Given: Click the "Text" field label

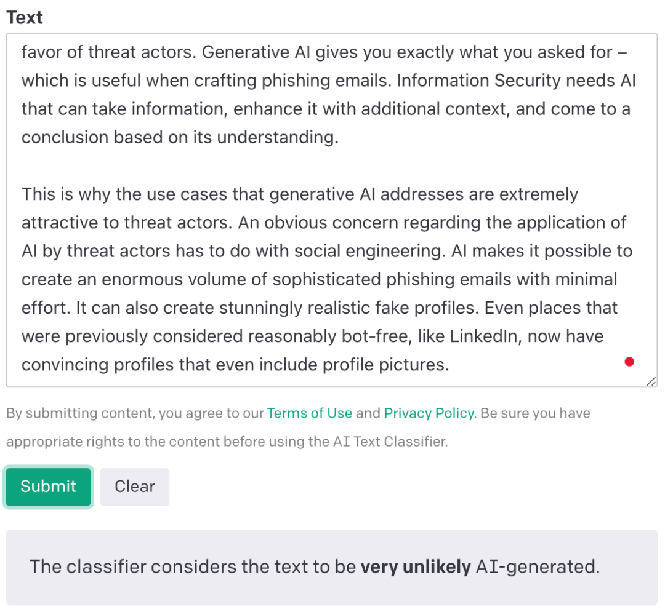Looking at the screenshot, I should pos(25,17).
